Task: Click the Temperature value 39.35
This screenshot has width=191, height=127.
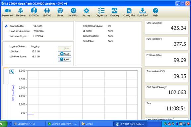Action: 180,76
